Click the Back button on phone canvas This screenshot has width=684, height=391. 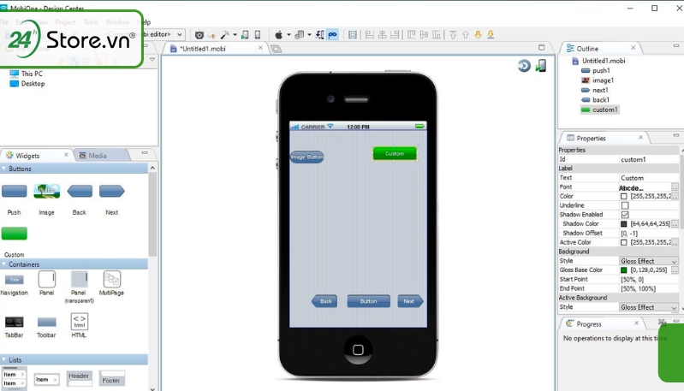tap(324, 301)
